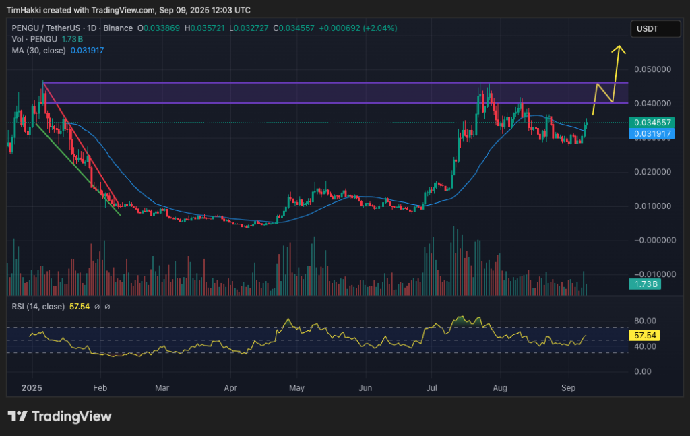Toggle the second ∅ icon in RSI legend

108,305
